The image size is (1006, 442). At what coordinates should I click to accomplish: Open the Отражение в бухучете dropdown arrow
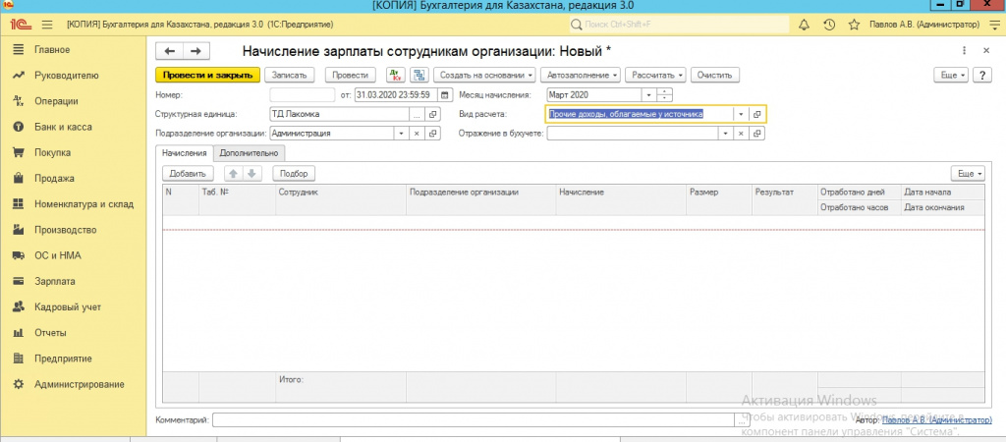[726, 134]
